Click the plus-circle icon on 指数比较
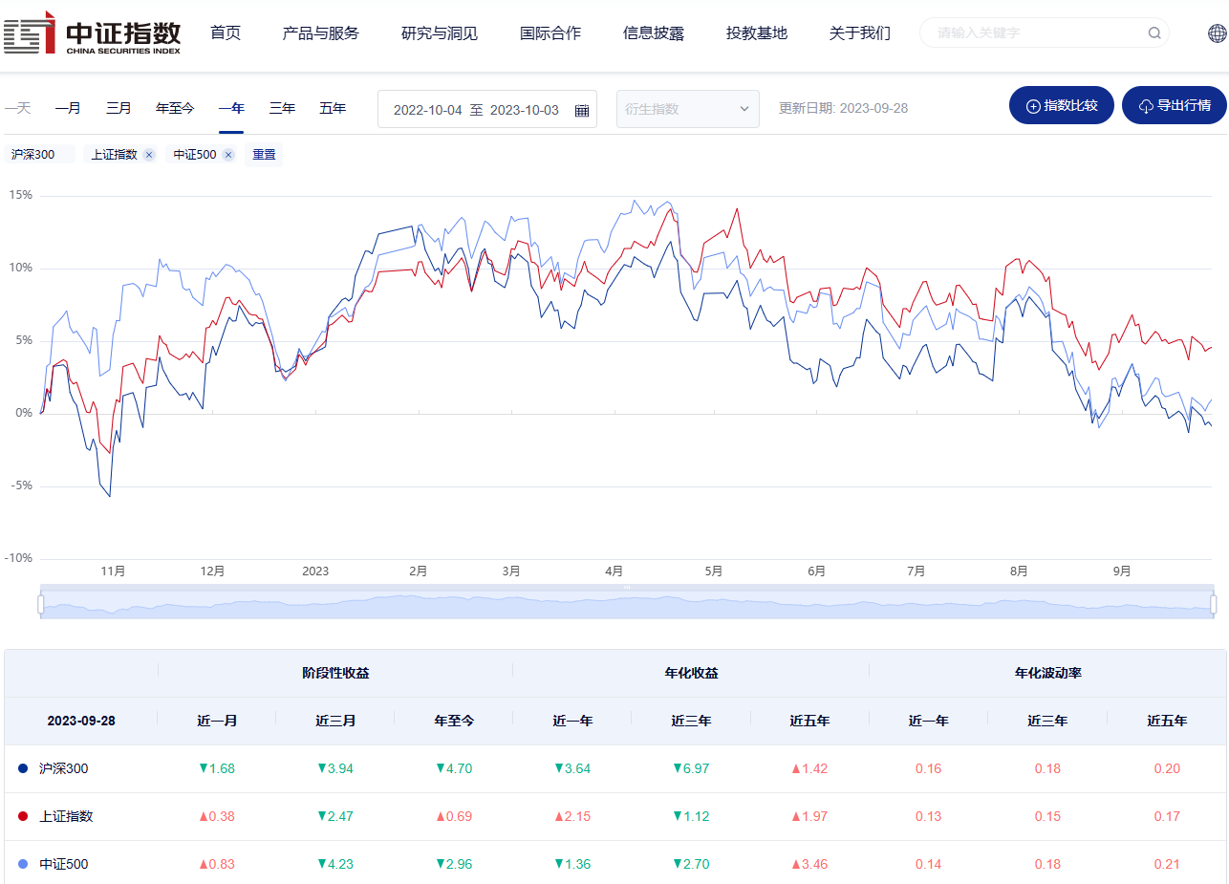The height and width of the screenshot is (884, 1229). coord(1035,105)
